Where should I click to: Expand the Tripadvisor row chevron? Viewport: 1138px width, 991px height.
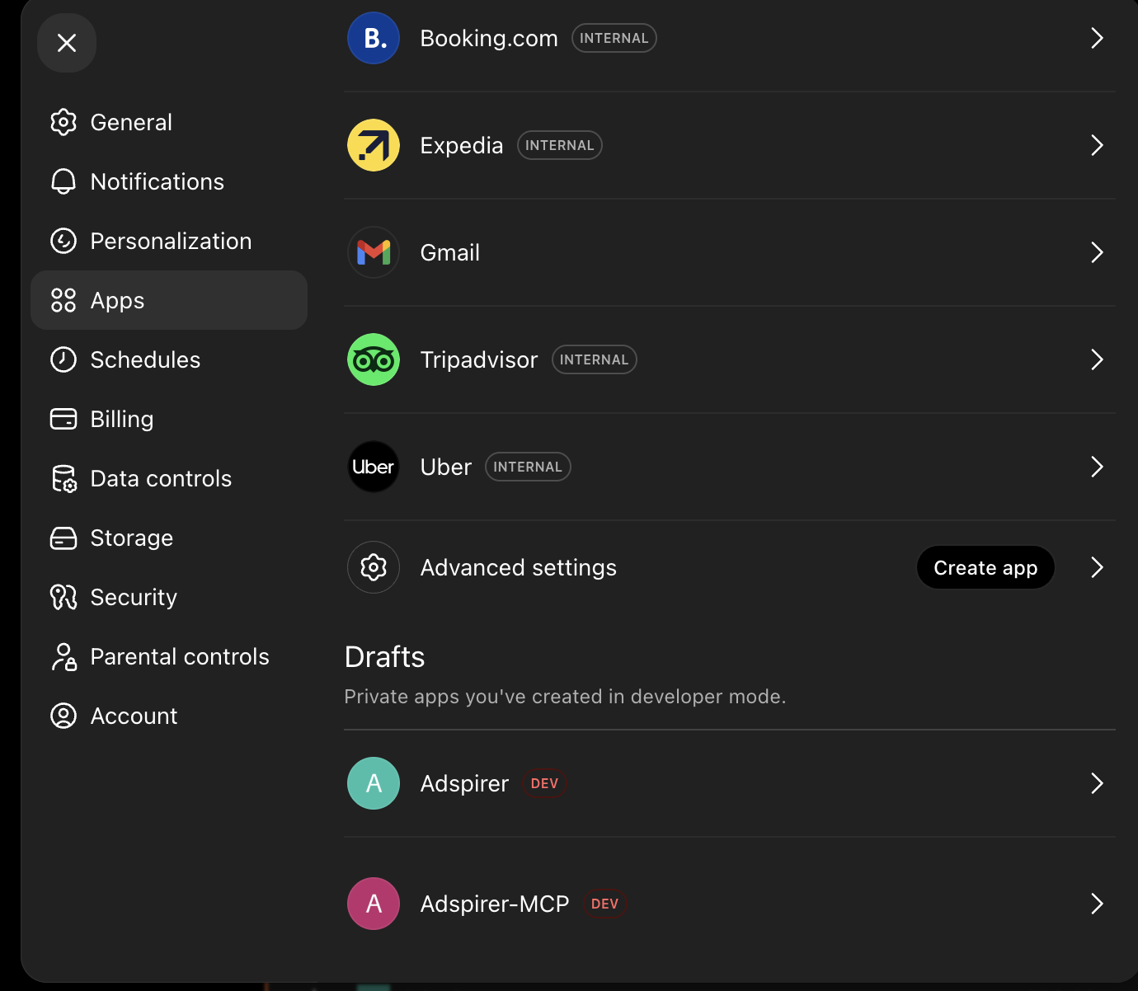coord(1097,359)
